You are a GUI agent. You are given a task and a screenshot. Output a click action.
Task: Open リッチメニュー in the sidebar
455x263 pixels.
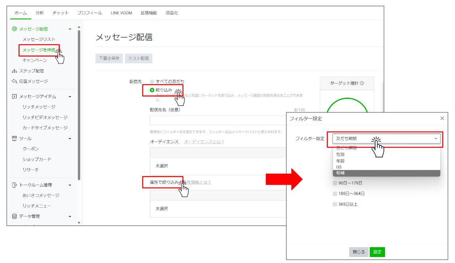36,206
